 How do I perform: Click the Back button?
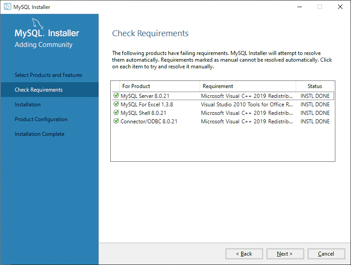[244, 254]
